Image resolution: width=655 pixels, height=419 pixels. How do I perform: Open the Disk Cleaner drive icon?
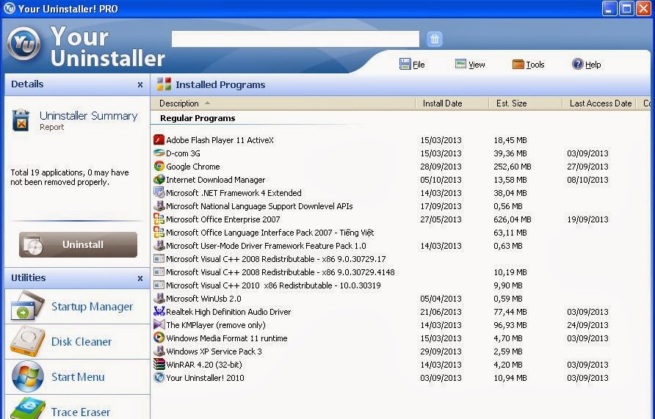[x=28, y=341]
